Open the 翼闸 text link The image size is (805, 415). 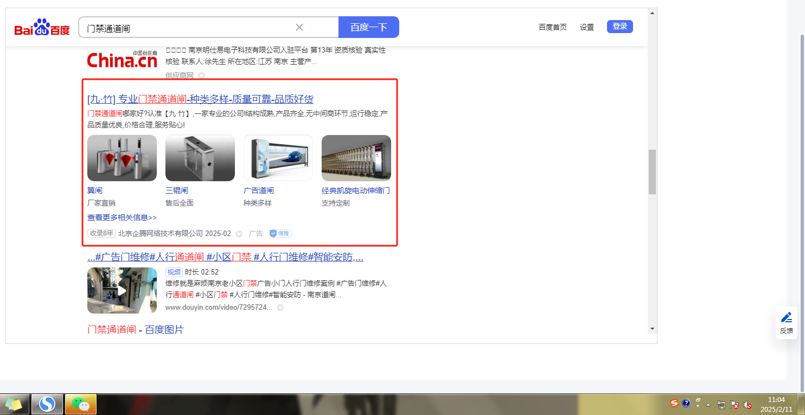pos(95,190)
